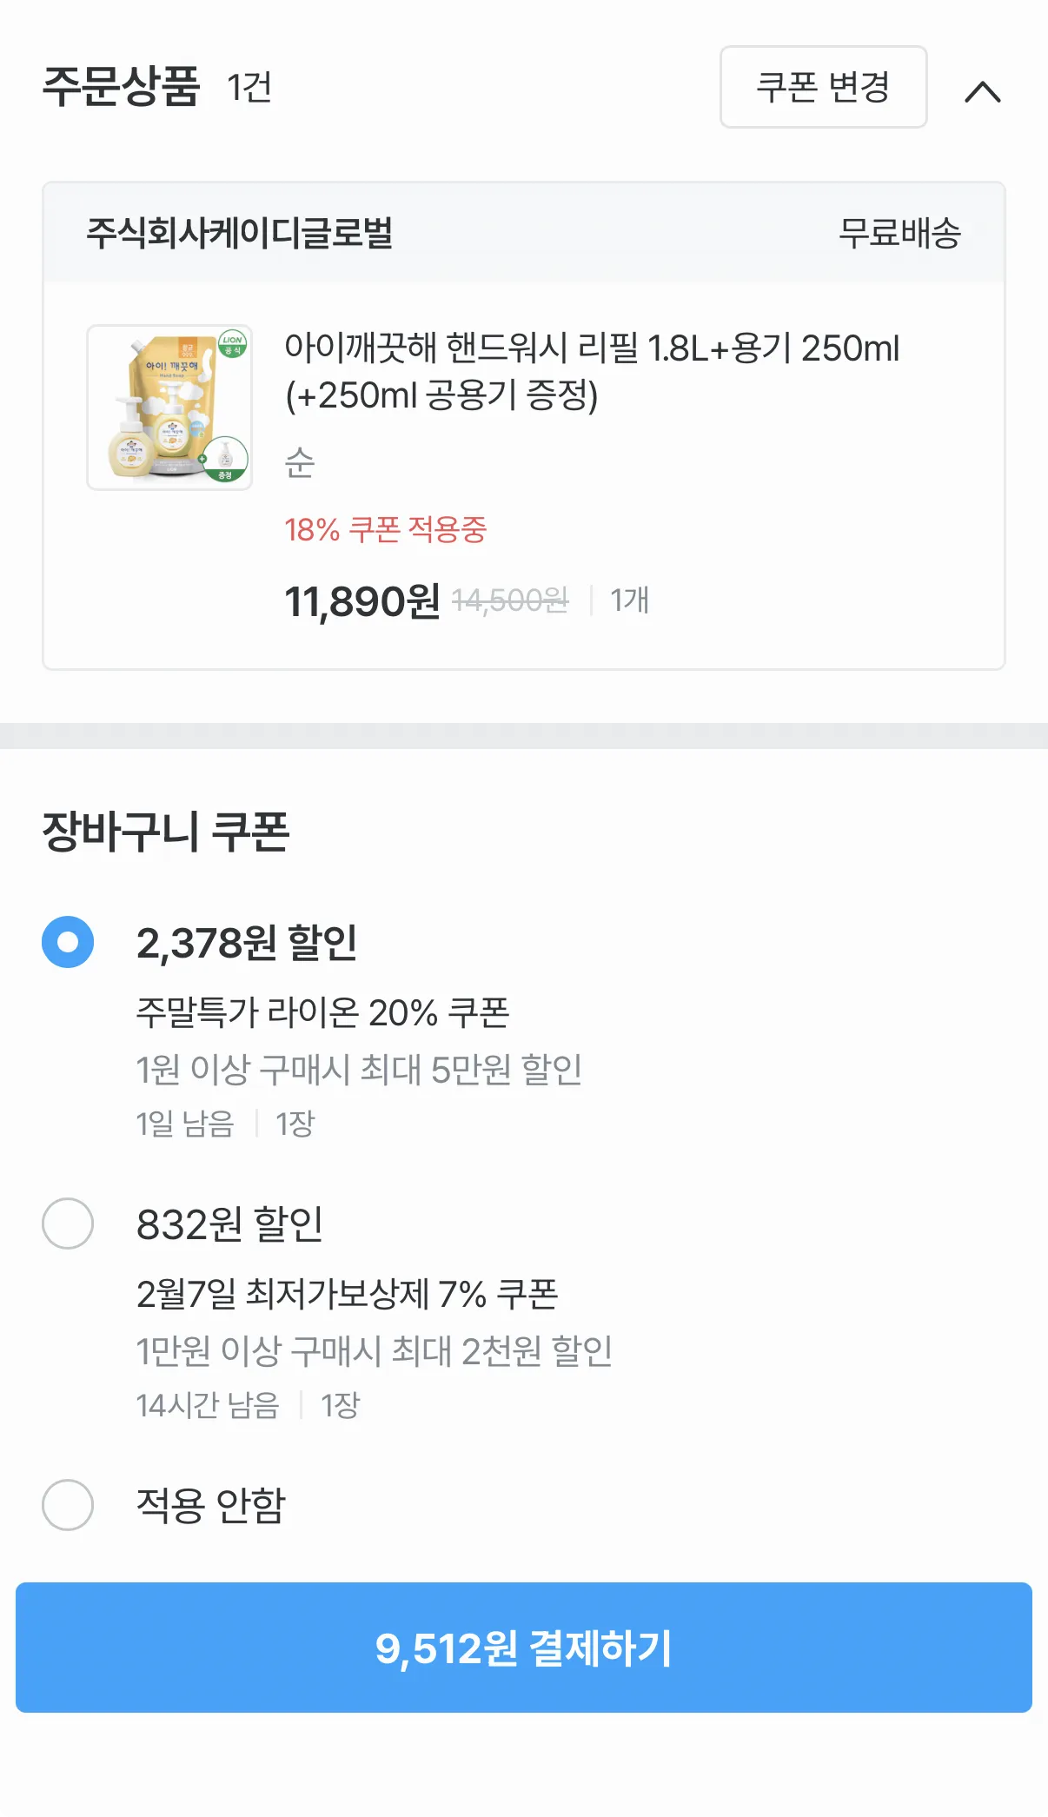
Task: Tap the 장바구니 쿠폰 section heading
Action: click(x=165, y=832)
